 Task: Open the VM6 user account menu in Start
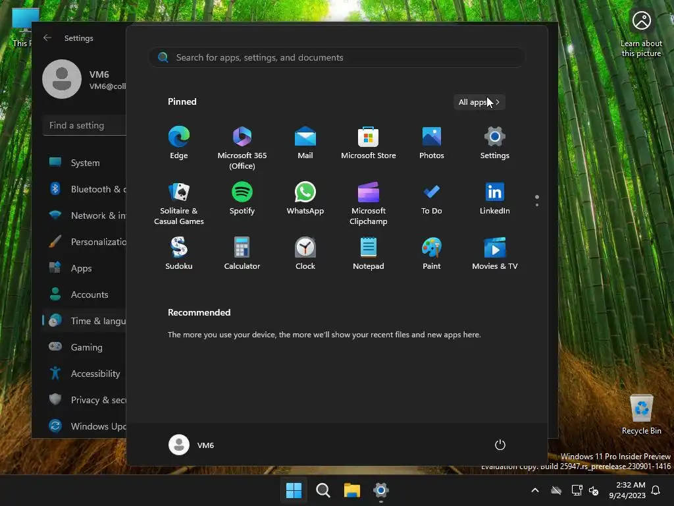coord(192,445)
